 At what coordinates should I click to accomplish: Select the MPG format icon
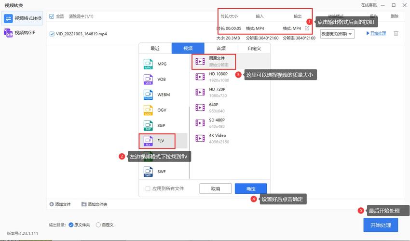[148, 64]
